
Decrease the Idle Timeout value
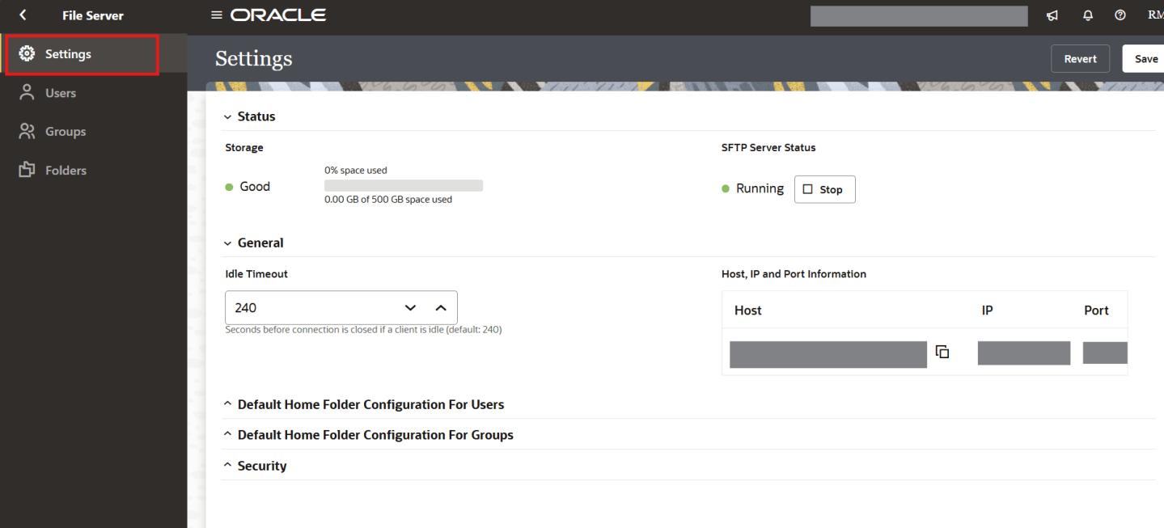coord(410,308)
